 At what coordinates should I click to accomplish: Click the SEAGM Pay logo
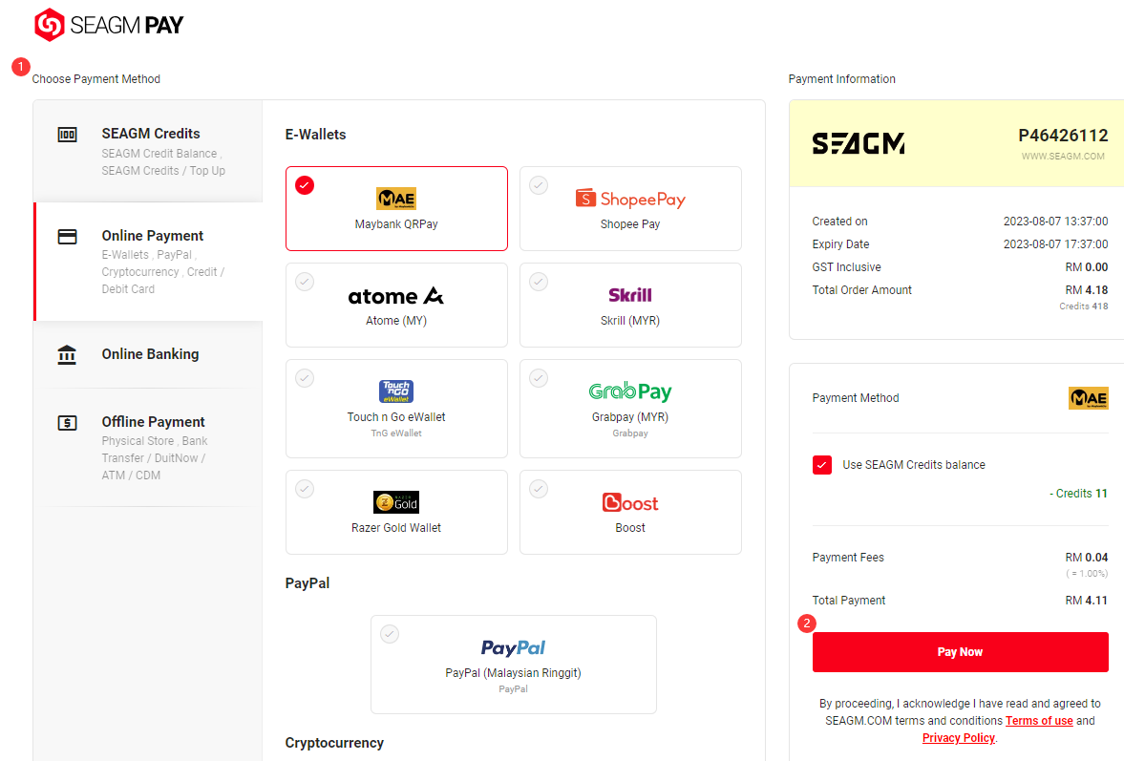tap(109, 25)
